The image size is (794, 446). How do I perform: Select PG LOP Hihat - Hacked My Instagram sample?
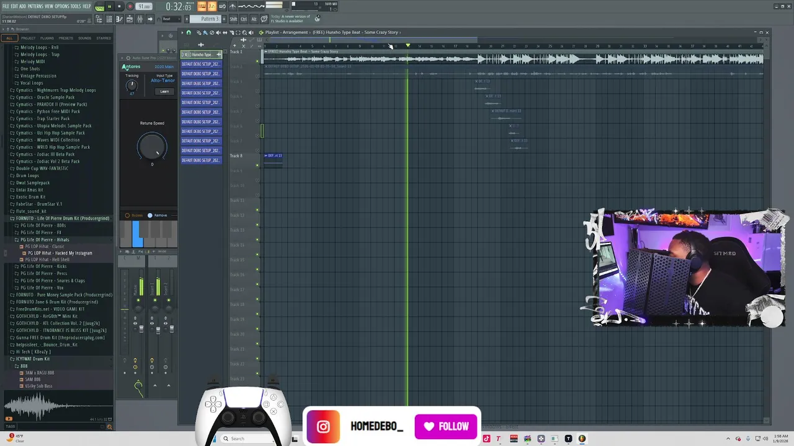point(58,253)
